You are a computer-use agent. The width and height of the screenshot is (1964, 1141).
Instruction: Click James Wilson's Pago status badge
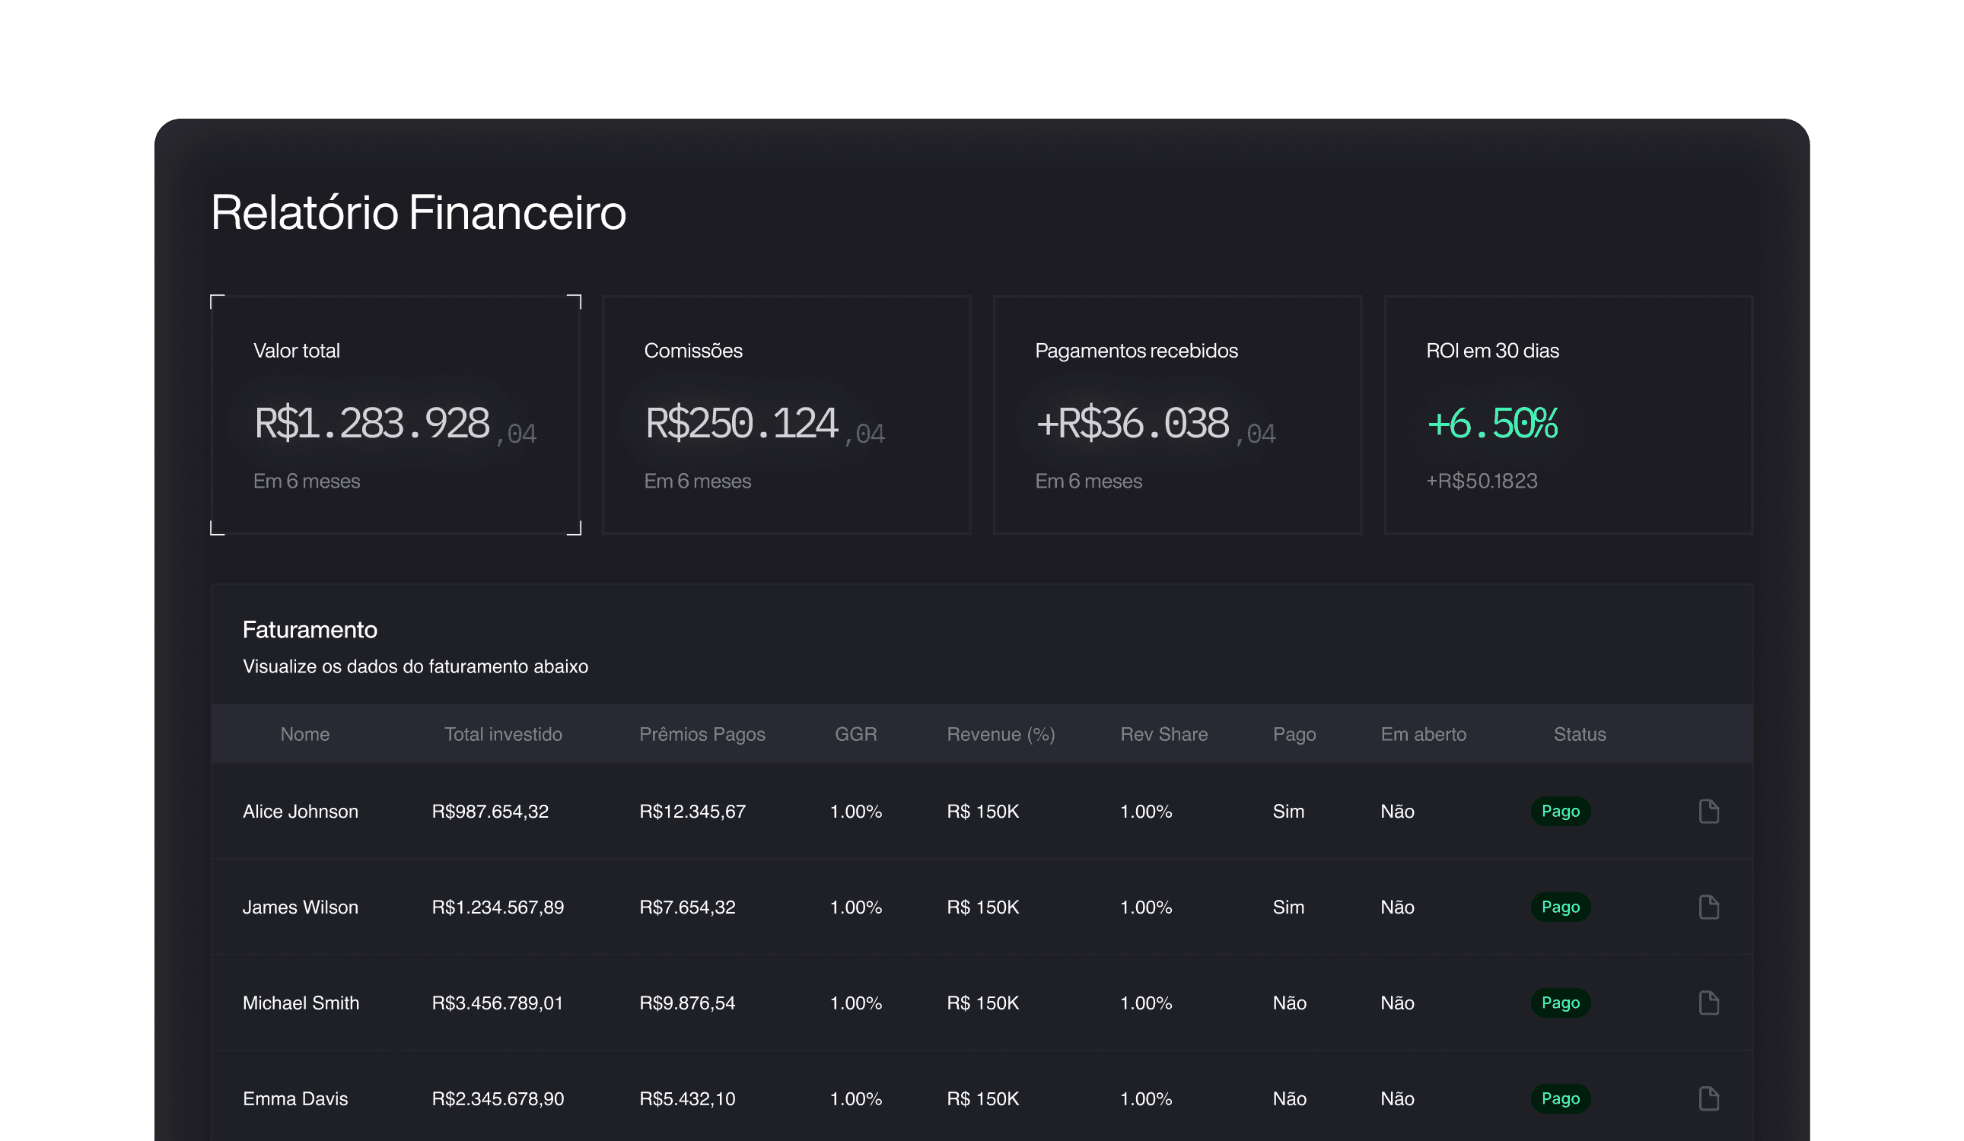click(1560, 907)
